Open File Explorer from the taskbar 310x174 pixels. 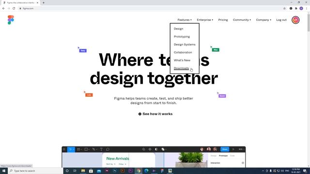tap(83, 171)
